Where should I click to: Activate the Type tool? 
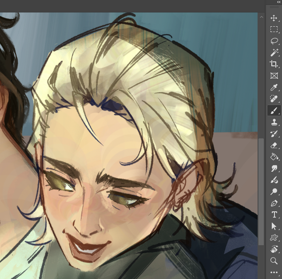click(274, 214)
